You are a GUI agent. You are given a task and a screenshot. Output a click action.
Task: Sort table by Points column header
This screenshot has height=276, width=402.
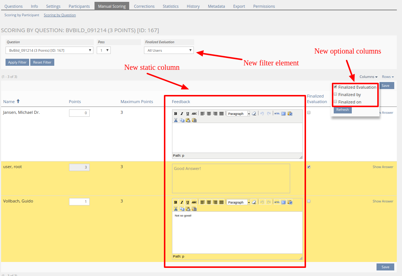(75, 102)
